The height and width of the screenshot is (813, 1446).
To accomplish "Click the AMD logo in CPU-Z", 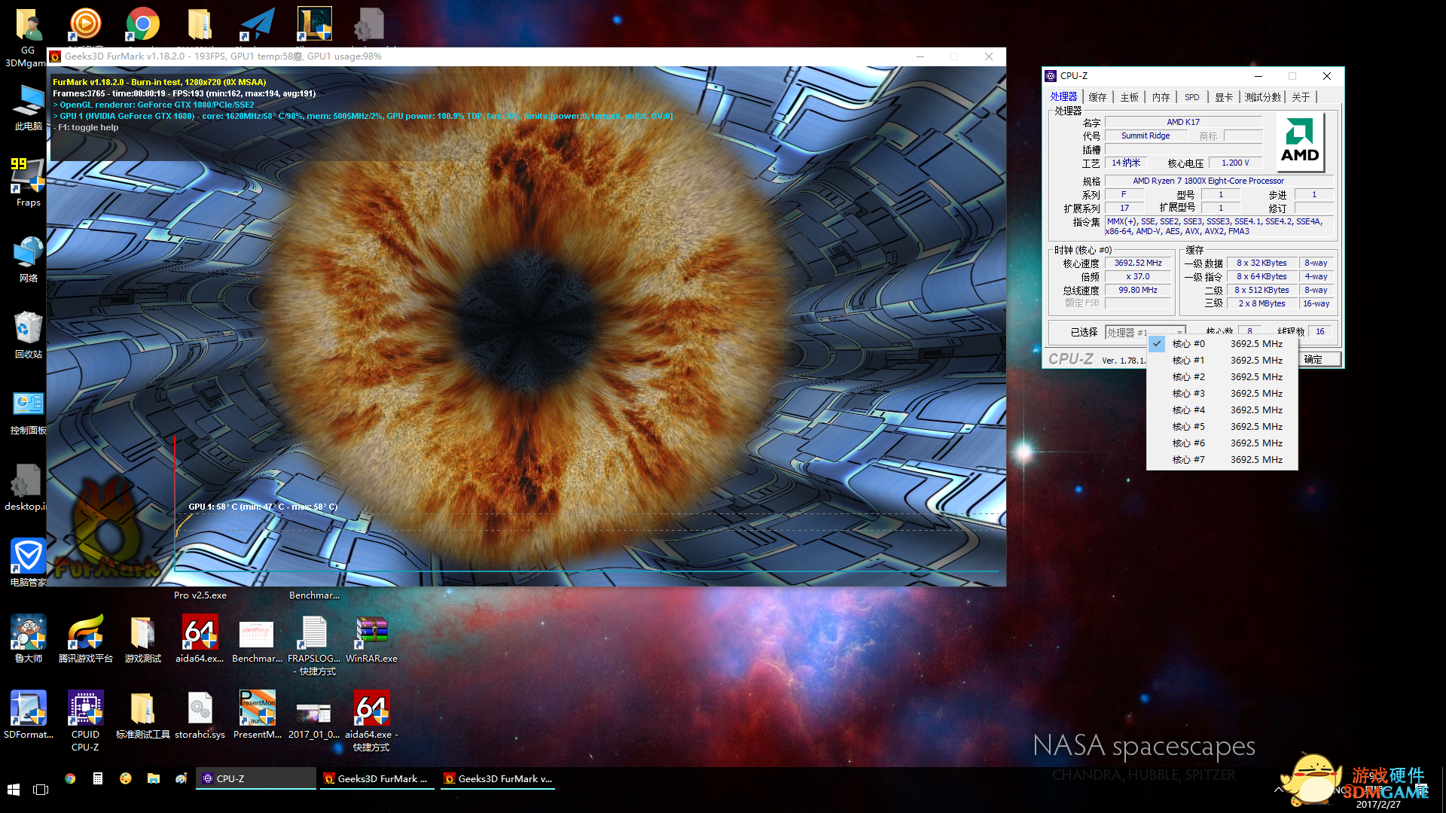I will pos(1300,142).
